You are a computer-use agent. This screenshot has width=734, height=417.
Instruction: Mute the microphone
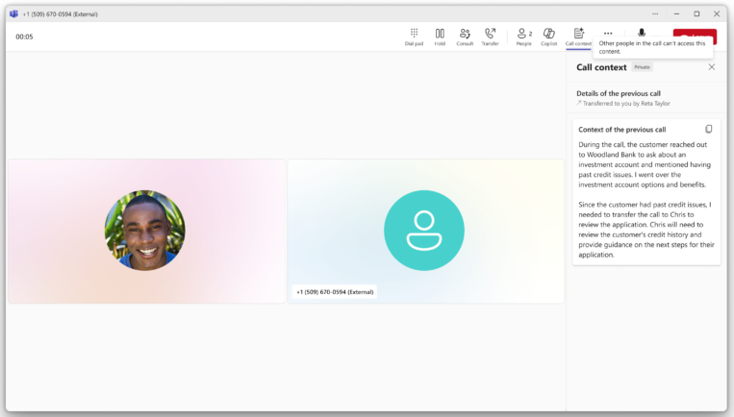[642, 34]
